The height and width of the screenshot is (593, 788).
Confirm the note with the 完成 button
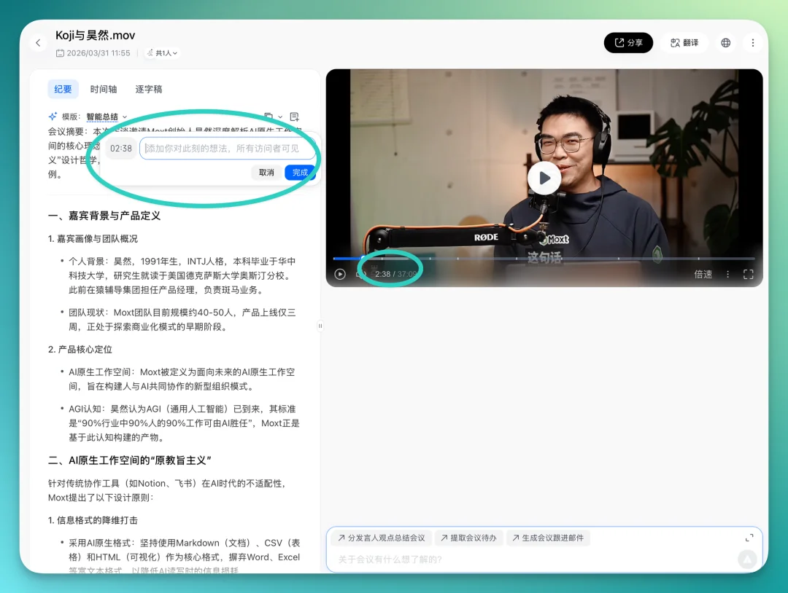coord(300,173)
